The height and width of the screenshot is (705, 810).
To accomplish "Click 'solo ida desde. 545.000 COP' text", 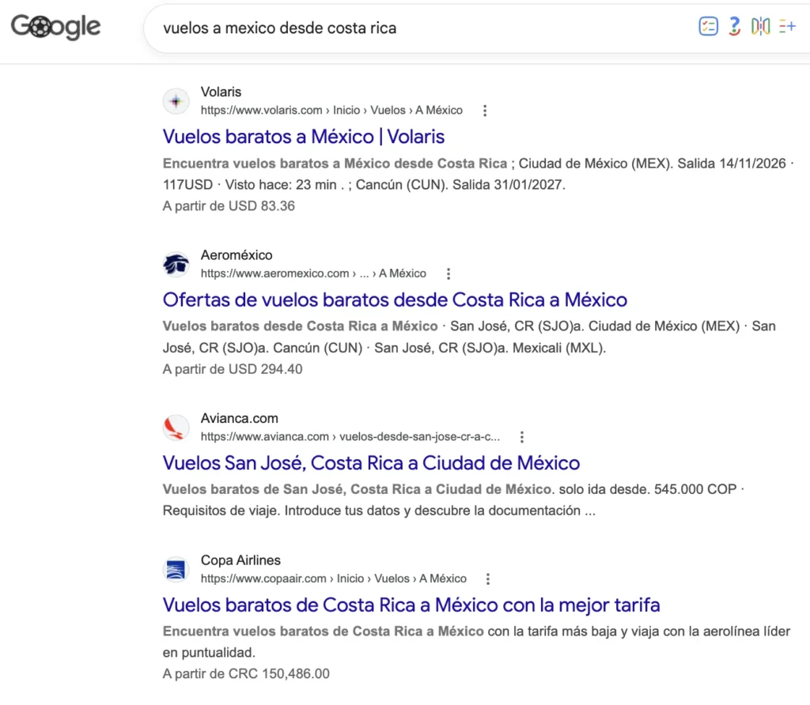I will pyautogui.click(x=648, y=489).
